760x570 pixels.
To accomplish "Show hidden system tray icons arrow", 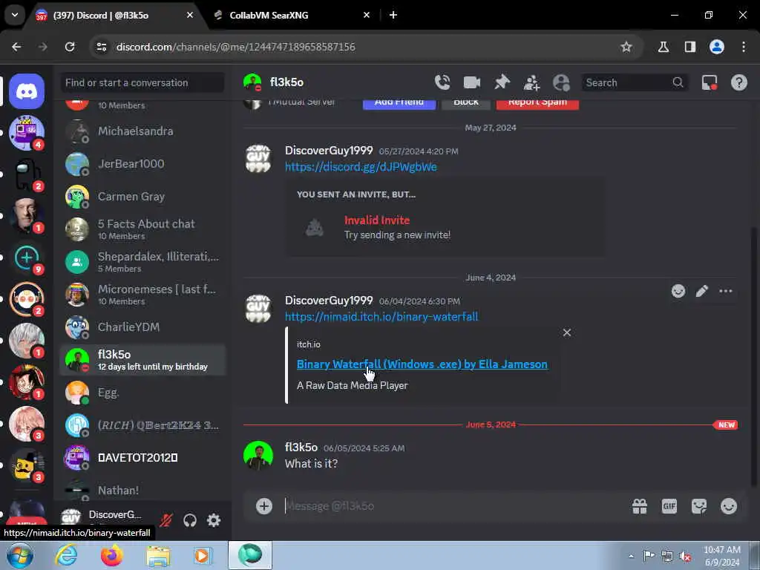I will click(631, 556).
